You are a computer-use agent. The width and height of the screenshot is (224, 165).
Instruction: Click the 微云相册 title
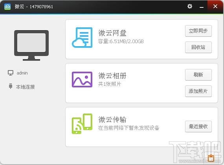pos(112,76)
